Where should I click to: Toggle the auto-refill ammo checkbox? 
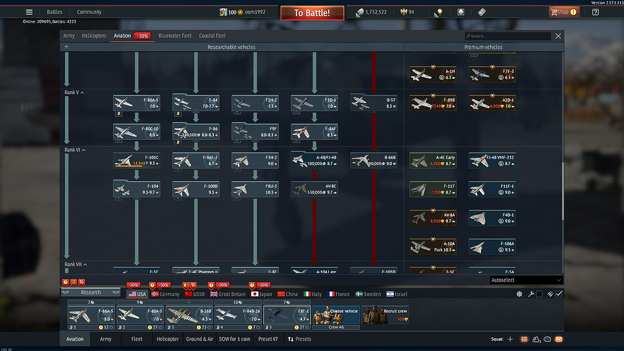(558, 294)
